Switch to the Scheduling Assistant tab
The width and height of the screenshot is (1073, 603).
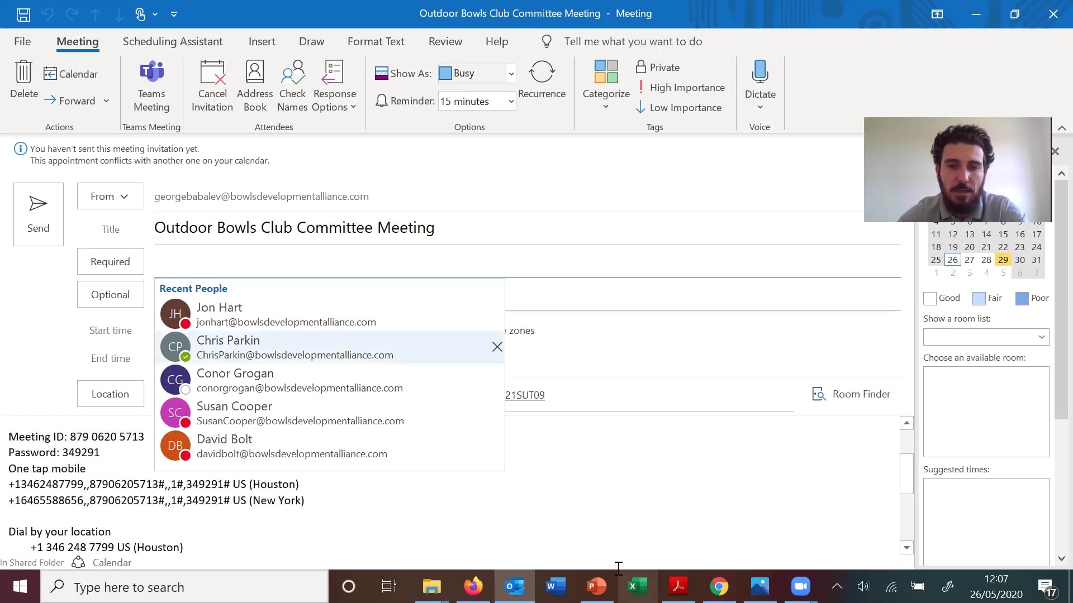tap(173, 41)
